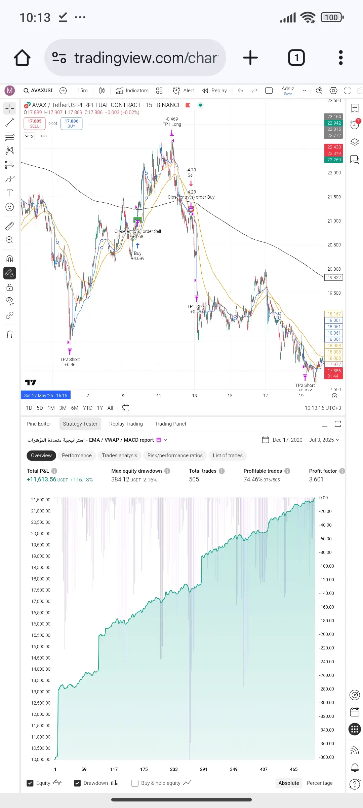Open the browser three-dot menu
This screenshot has height=808, width=363.
click(x=341, y=58)
